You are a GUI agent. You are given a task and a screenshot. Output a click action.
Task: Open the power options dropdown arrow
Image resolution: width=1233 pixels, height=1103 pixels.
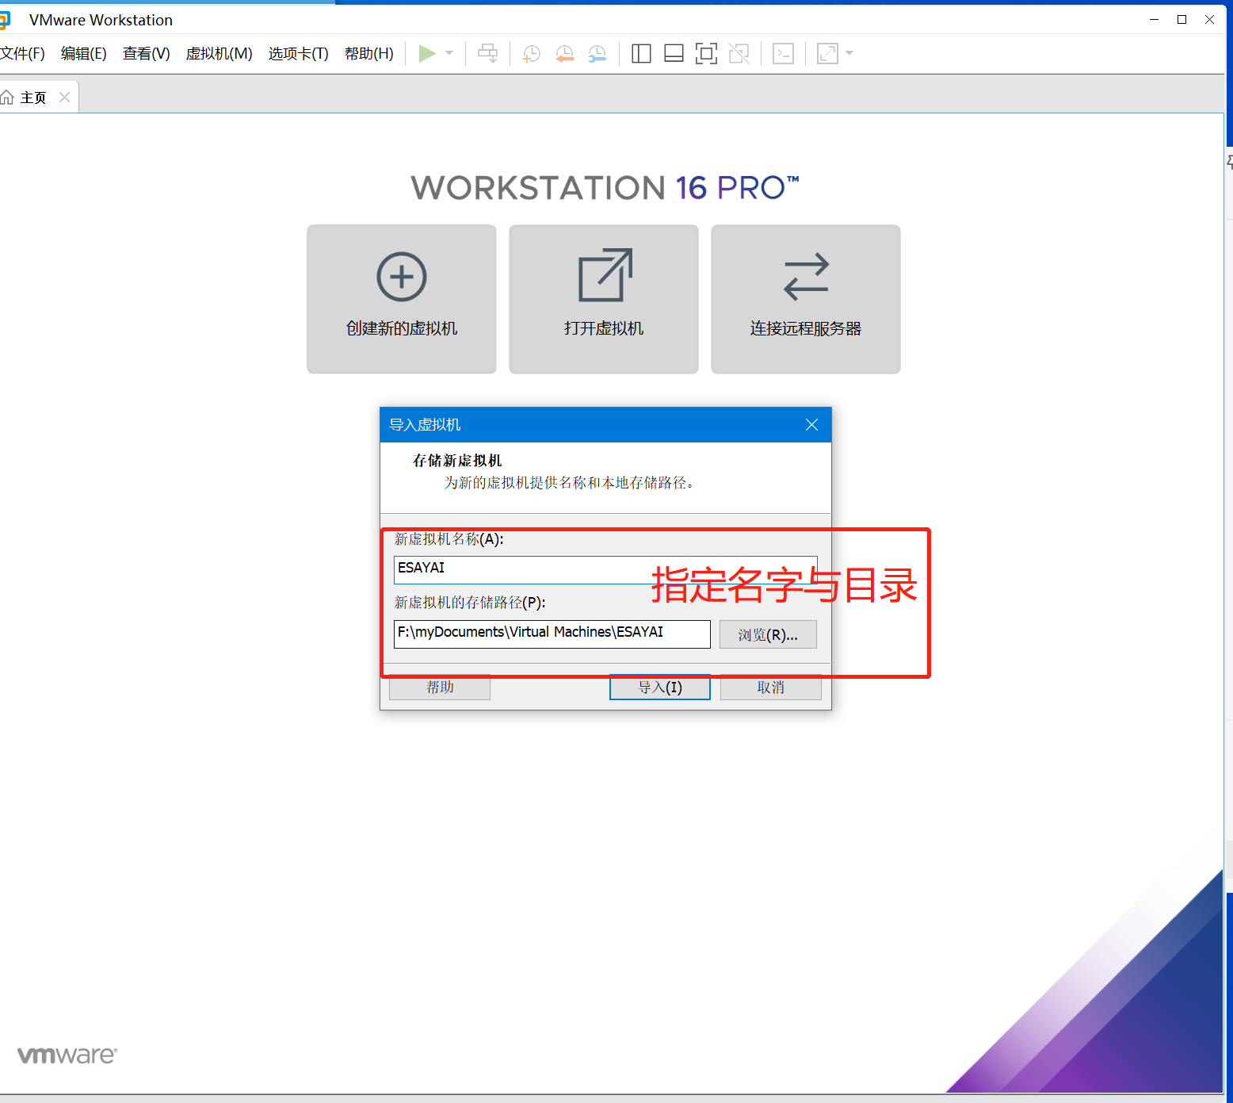[449, 53]
